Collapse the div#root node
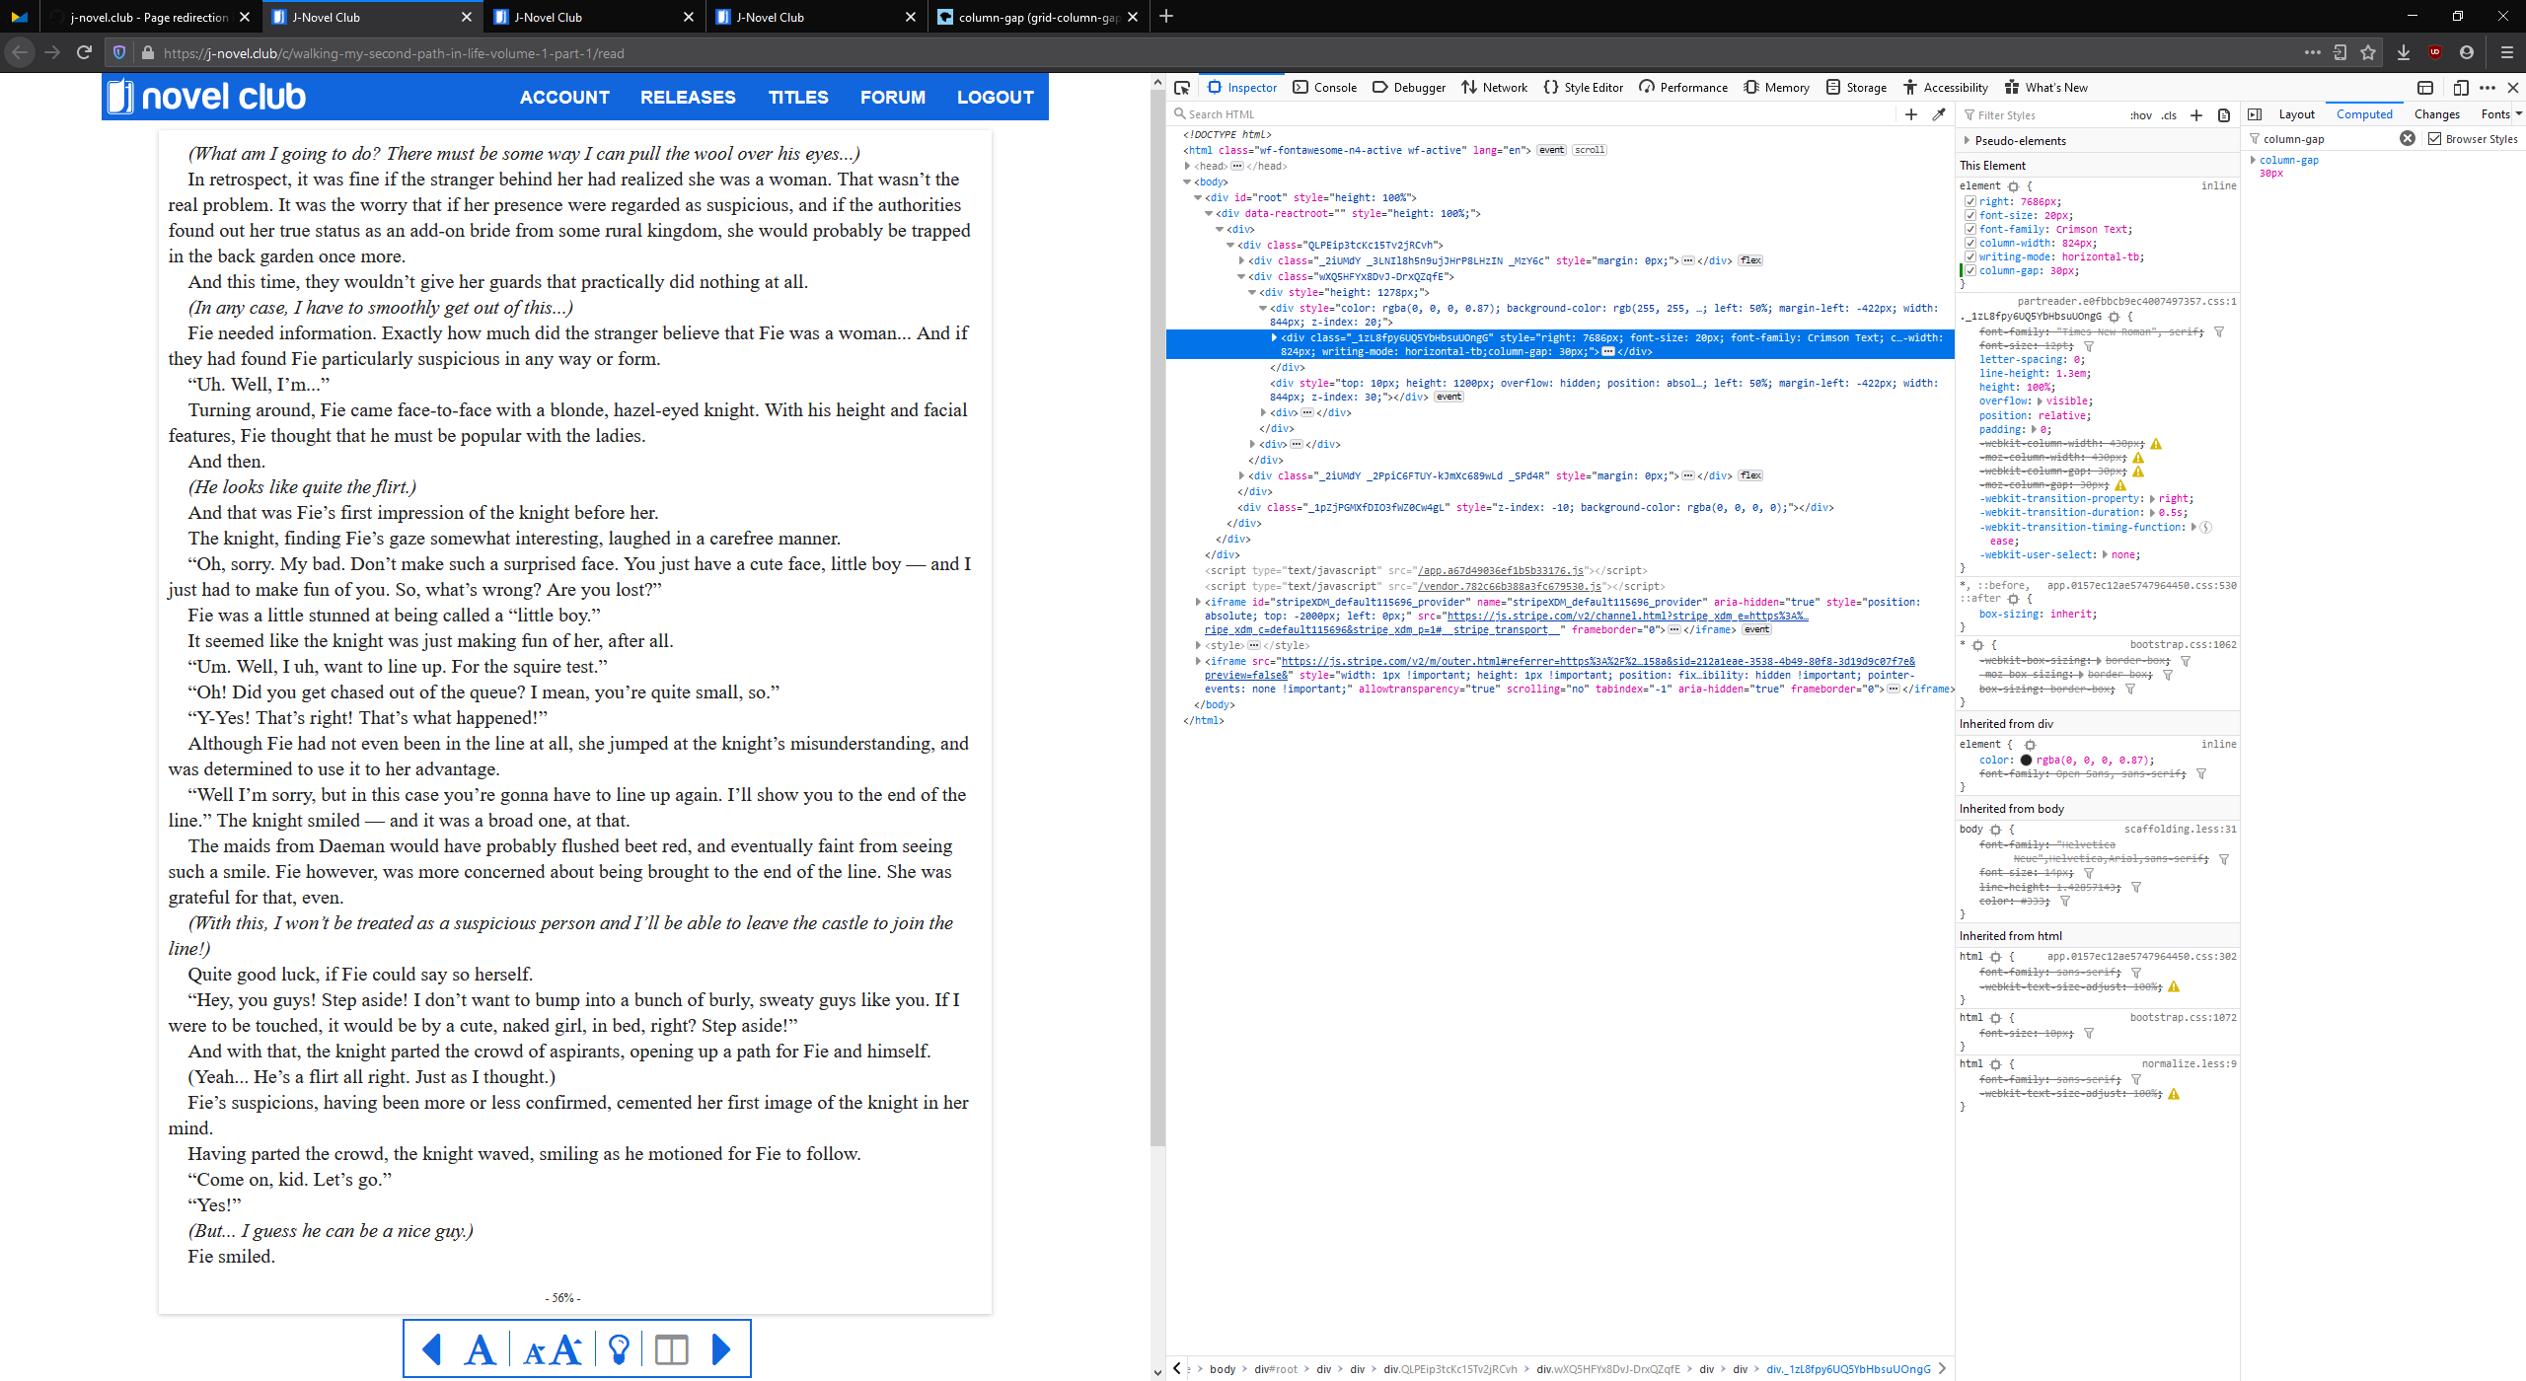Viewport: 2526px width, 1381px height. 1199,197
